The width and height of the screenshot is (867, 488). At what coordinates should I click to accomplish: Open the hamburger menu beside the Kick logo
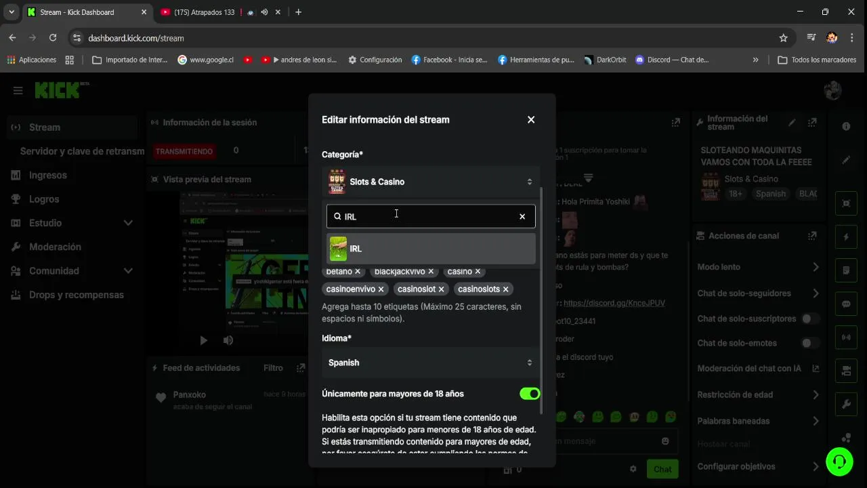tap(18, 90)
